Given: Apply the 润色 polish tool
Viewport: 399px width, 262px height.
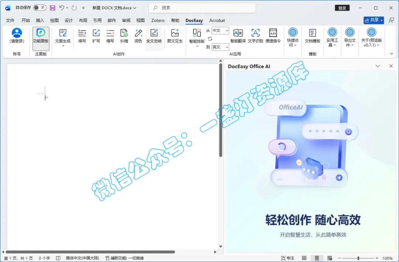Looking at the screenshot, I should pos(138,36).
